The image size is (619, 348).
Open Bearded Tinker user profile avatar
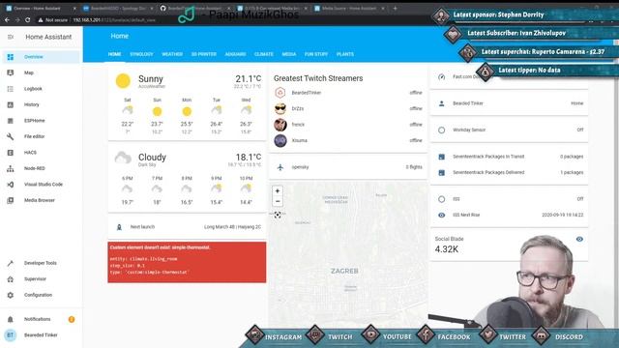point(11,335)
